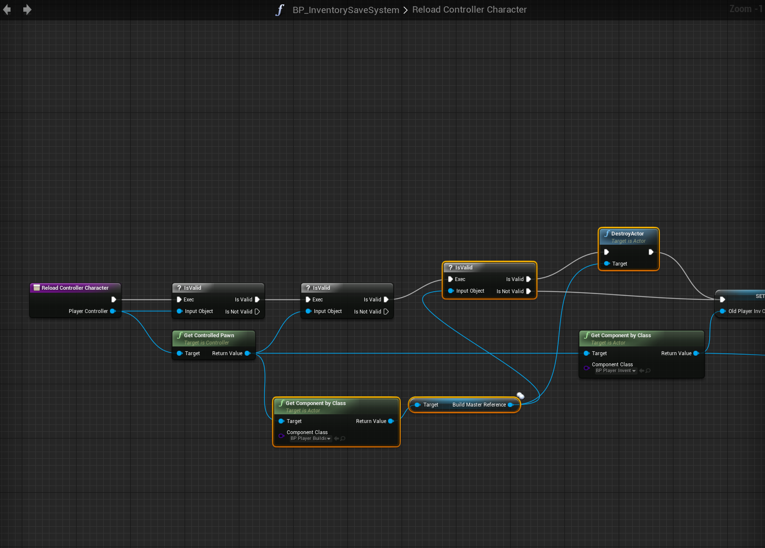Click Return Value pin of Get Controlled Pawn
The image size is (765, 548).
pyautogui.click(x=248, y=353)
